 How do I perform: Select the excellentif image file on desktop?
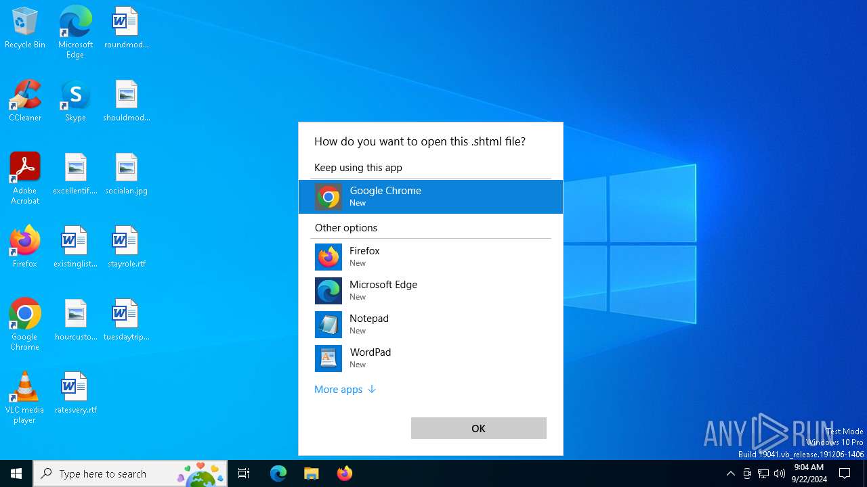(75, 174)
